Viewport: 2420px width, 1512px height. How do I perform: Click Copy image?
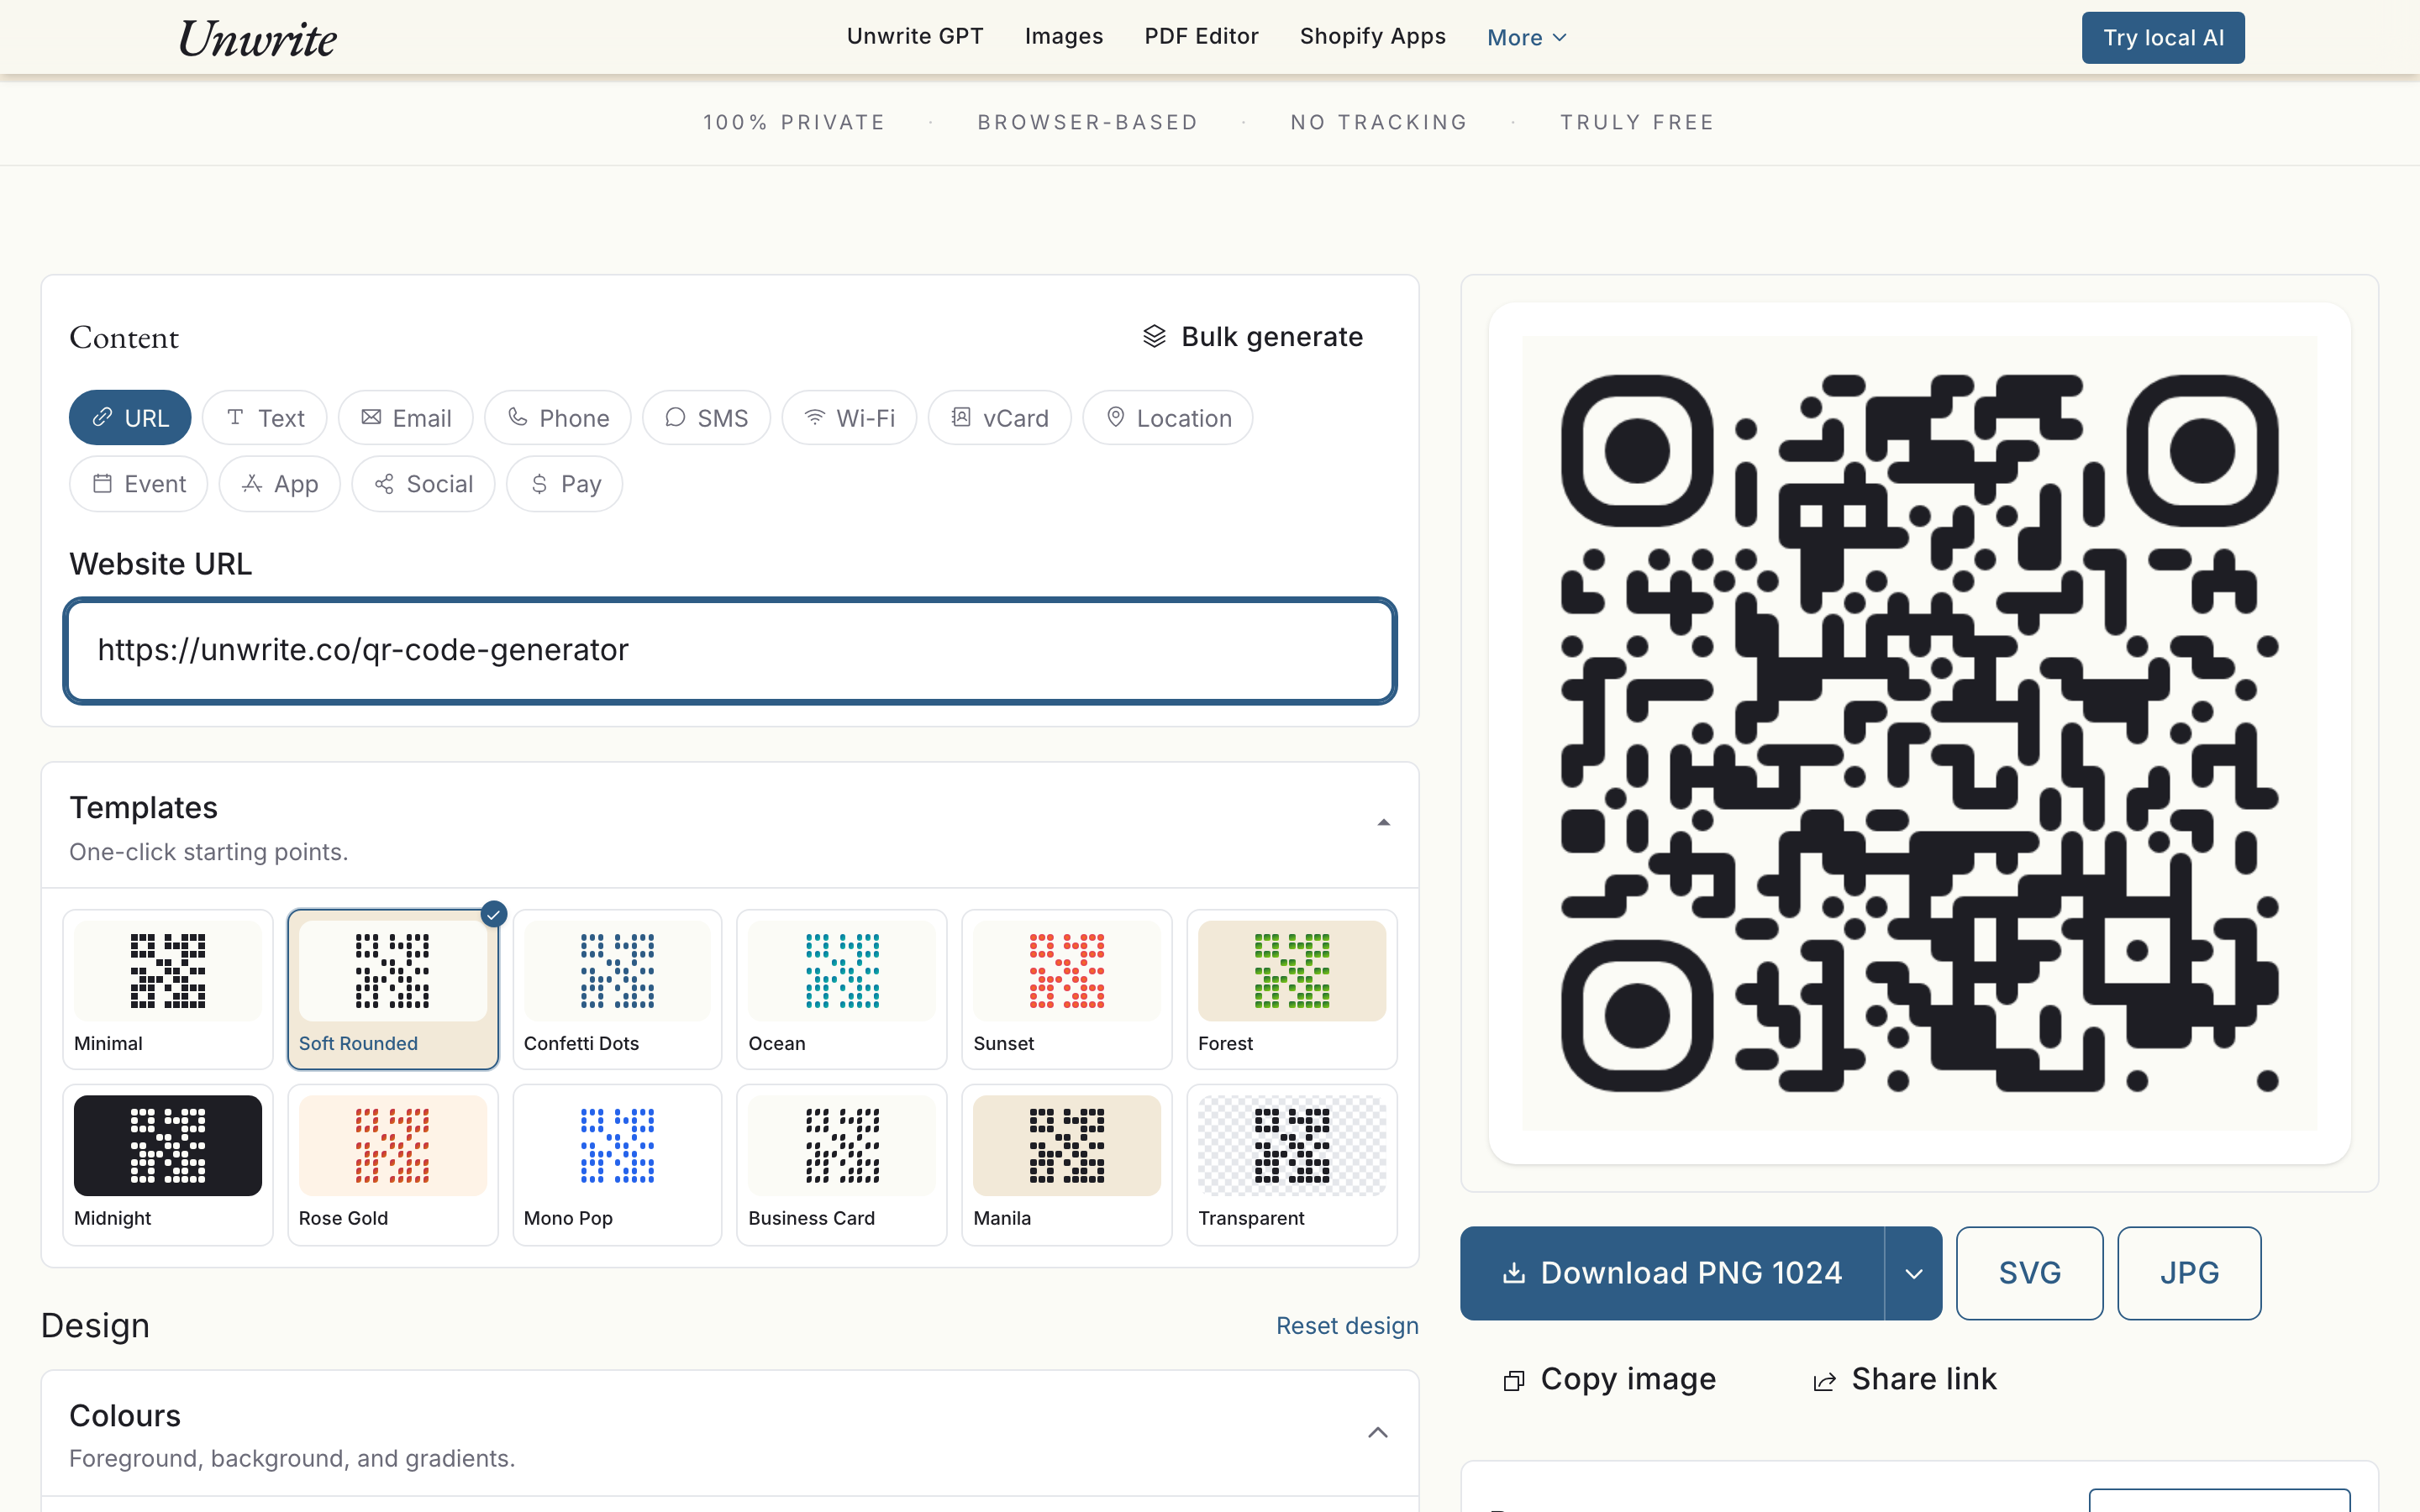pos(1610,1379)
